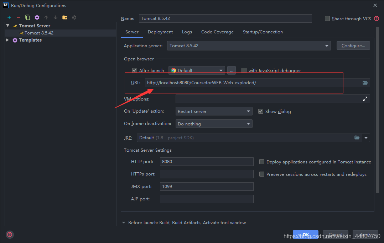Click the JMX port field
The image size is (384, 243).
pyautogui.click(x=207, y=187)
